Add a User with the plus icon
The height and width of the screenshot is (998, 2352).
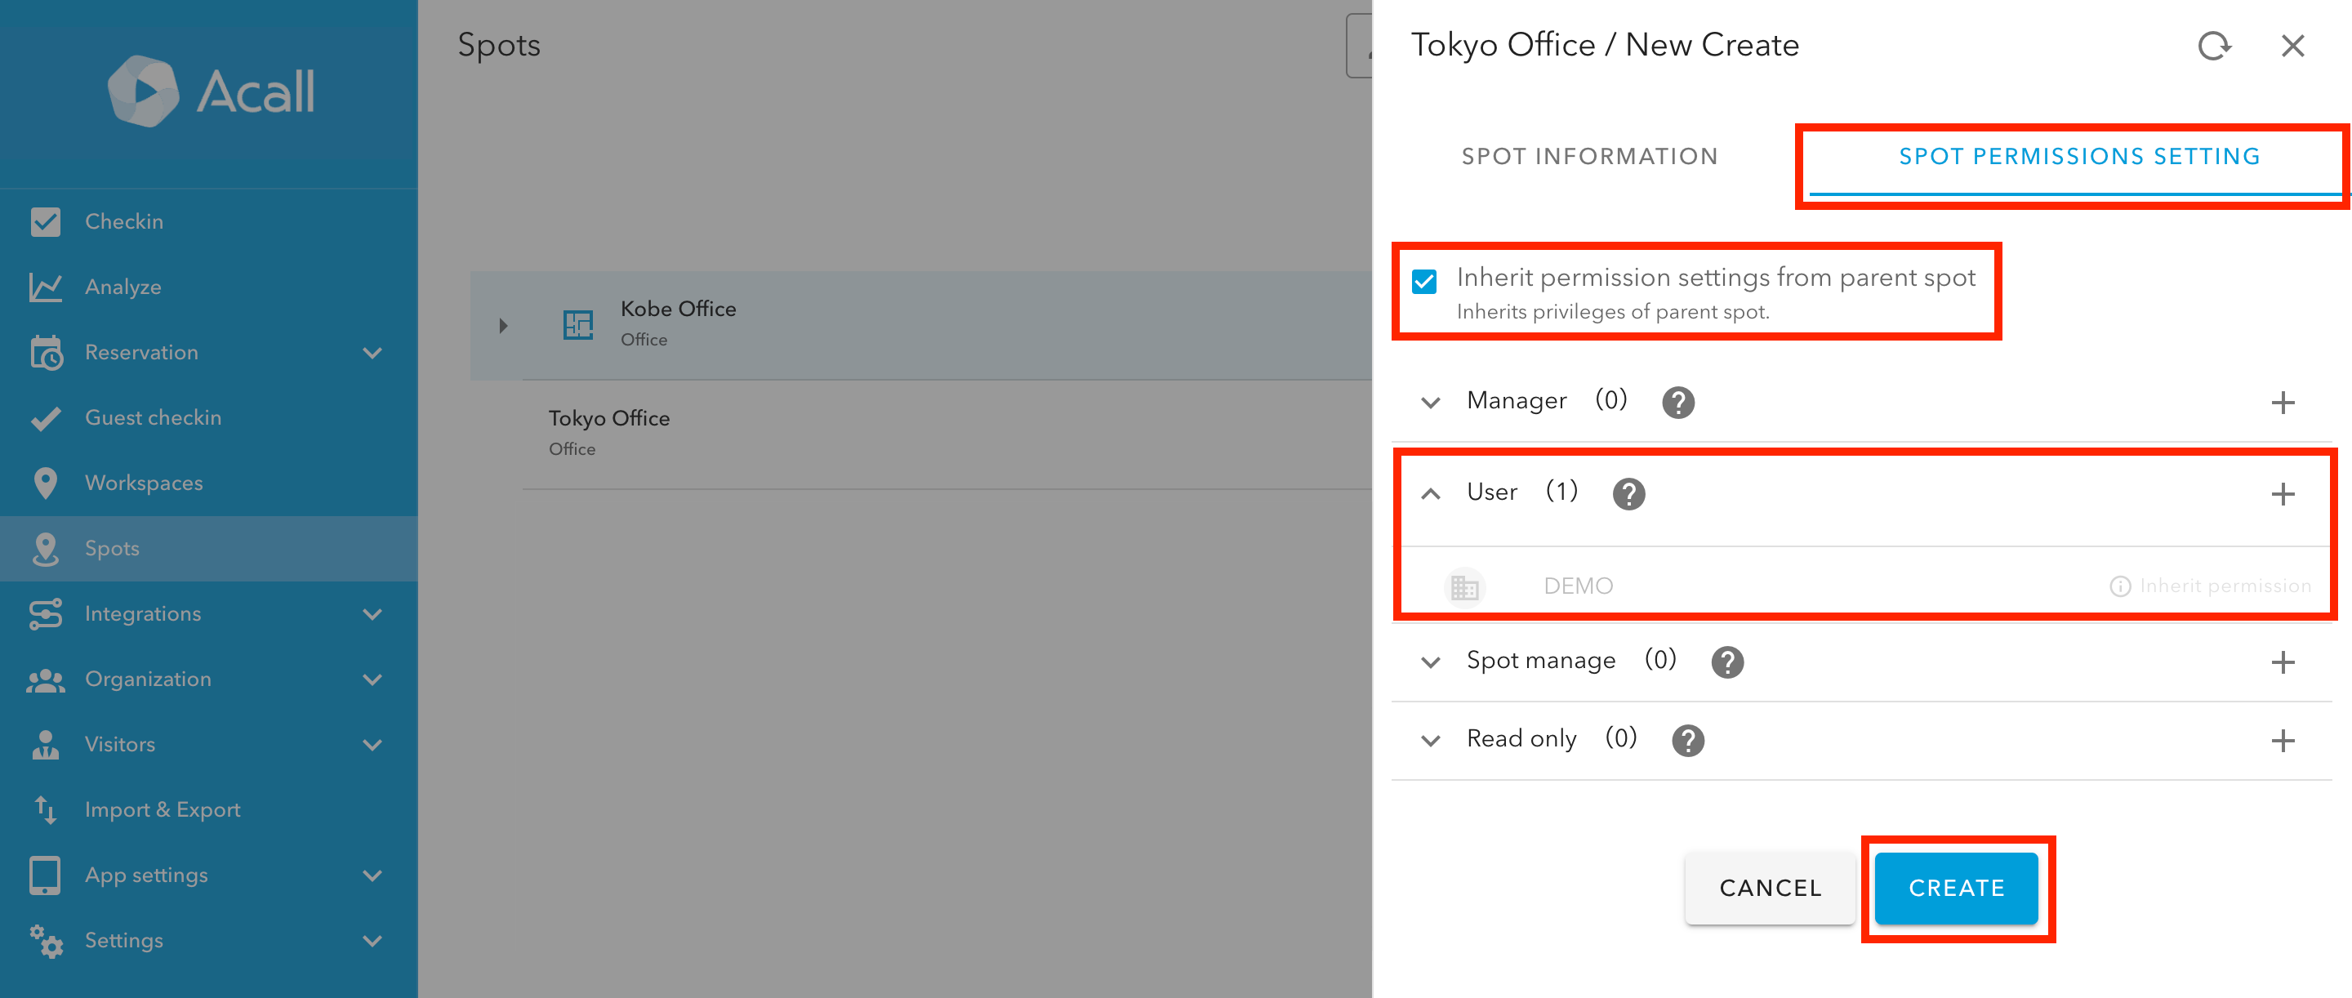[2282, 494]
